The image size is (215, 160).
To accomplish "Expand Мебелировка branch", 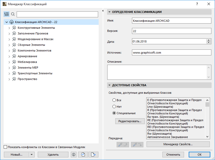I will click(9, 62).
